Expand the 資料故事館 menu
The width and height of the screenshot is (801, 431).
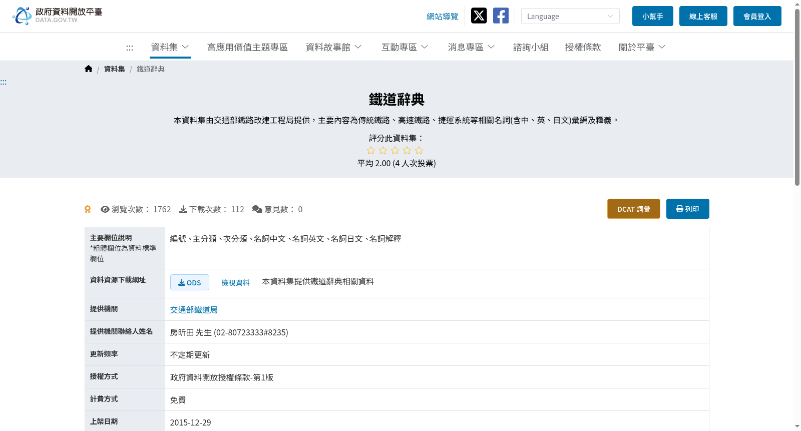coord(333,47)
